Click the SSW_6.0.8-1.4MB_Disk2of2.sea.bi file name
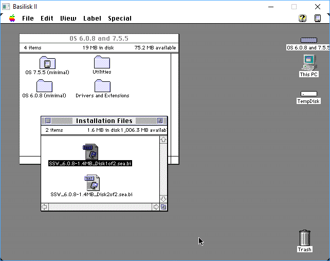 click(91, 195)
